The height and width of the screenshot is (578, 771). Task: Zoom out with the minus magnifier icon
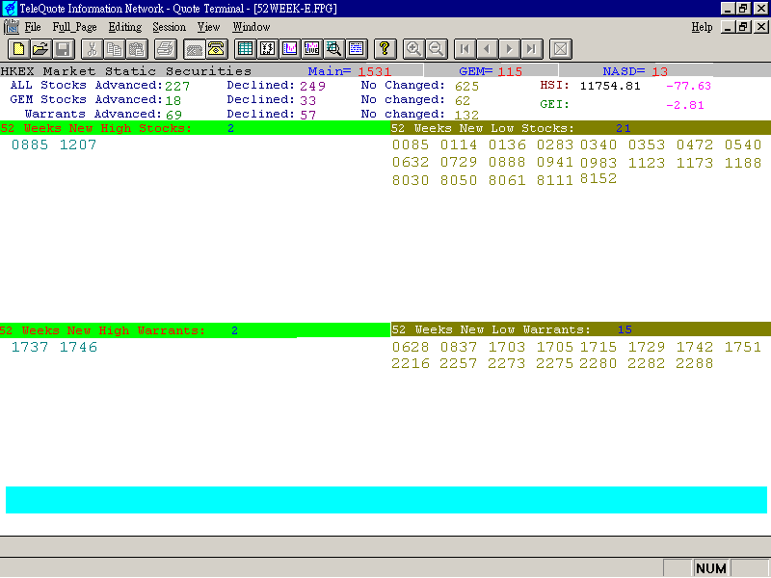click(436, 49)
